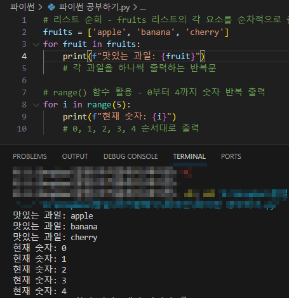Click terminal output '현재 숫자: 2'

tap(40, 269)
